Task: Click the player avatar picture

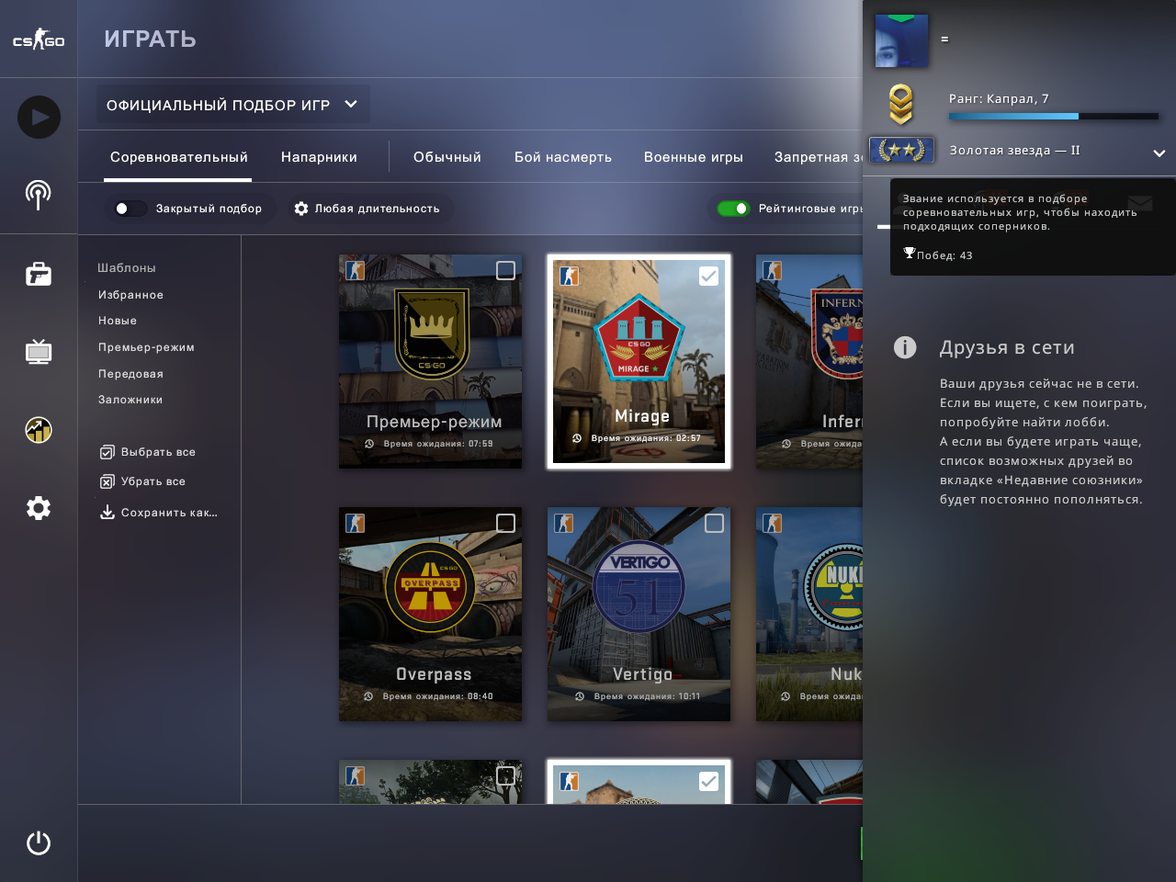Action: click(x=901, y=40)
